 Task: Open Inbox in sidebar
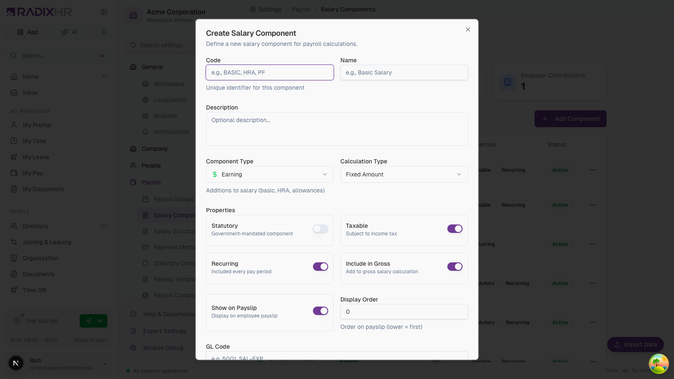[x=58, y=93]
